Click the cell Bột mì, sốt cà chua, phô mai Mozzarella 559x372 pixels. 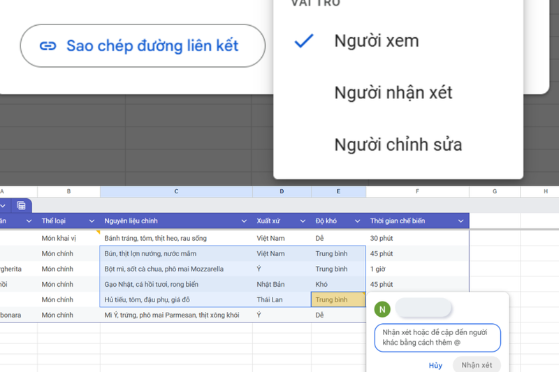tap(176, 269)
